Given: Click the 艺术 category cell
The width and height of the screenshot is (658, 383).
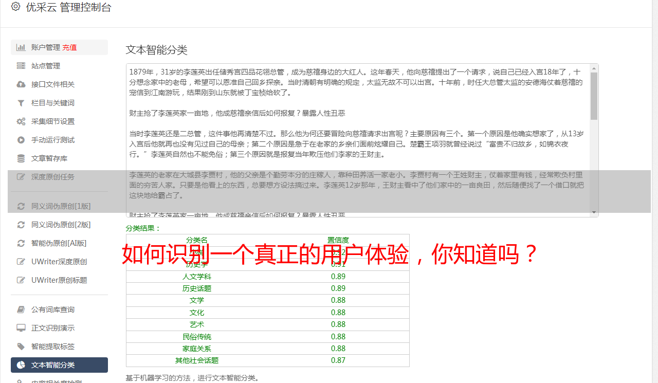Looking at the screenshot, I should (197, 324).
